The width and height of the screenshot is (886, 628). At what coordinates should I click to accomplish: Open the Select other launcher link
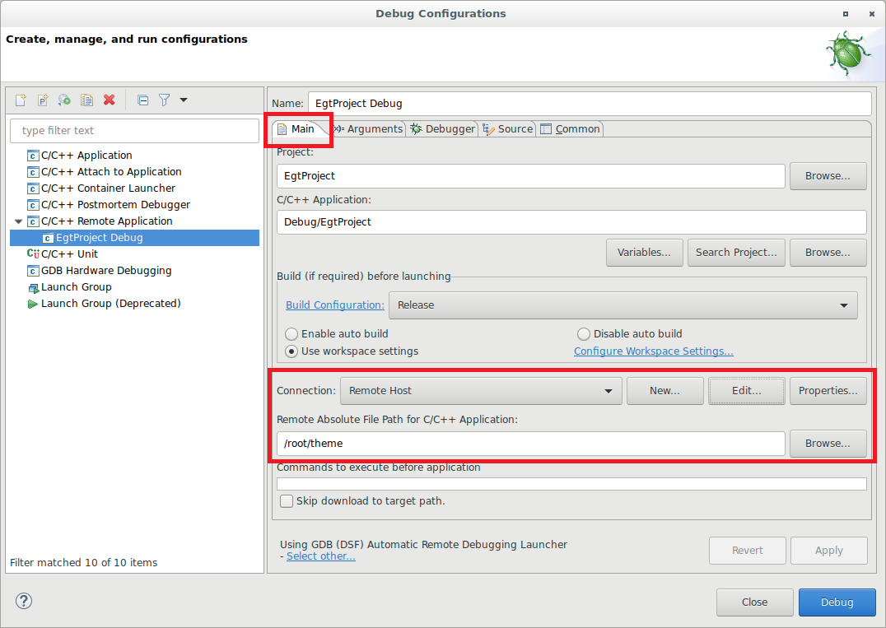320,556
